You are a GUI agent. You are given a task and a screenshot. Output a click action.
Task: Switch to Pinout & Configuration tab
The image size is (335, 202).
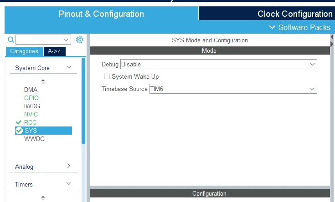point(101,14)
